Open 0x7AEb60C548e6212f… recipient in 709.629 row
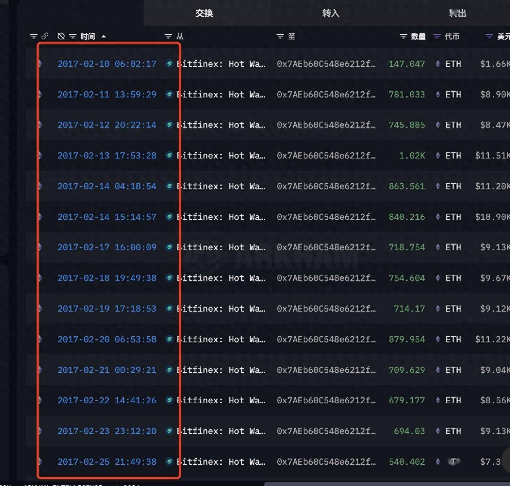Screen dimensions: 510x486 [326, 370]
